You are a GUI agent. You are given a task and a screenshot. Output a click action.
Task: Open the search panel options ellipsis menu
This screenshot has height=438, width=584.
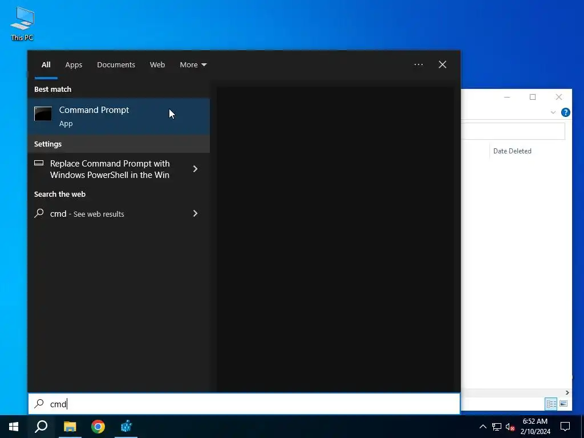pos(418,64)
